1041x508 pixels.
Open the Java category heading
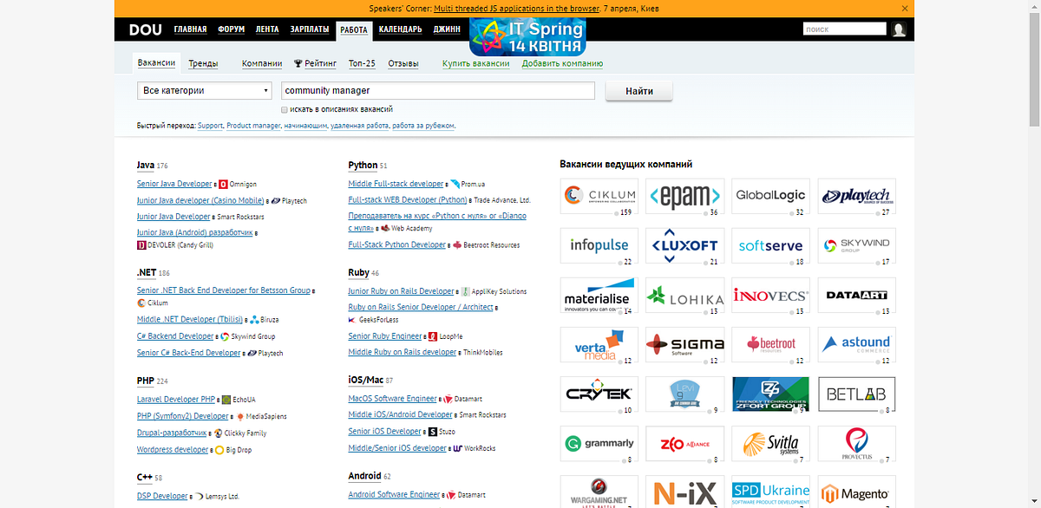click(x=146, y=165)
